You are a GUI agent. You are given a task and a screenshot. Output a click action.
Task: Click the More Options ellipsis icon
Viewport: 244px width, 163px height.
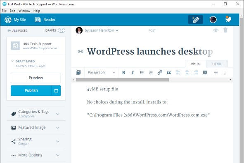[x=14, y=155]
